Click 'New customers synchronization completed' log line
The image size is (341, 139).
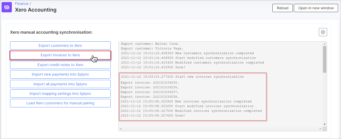[188, 53]
